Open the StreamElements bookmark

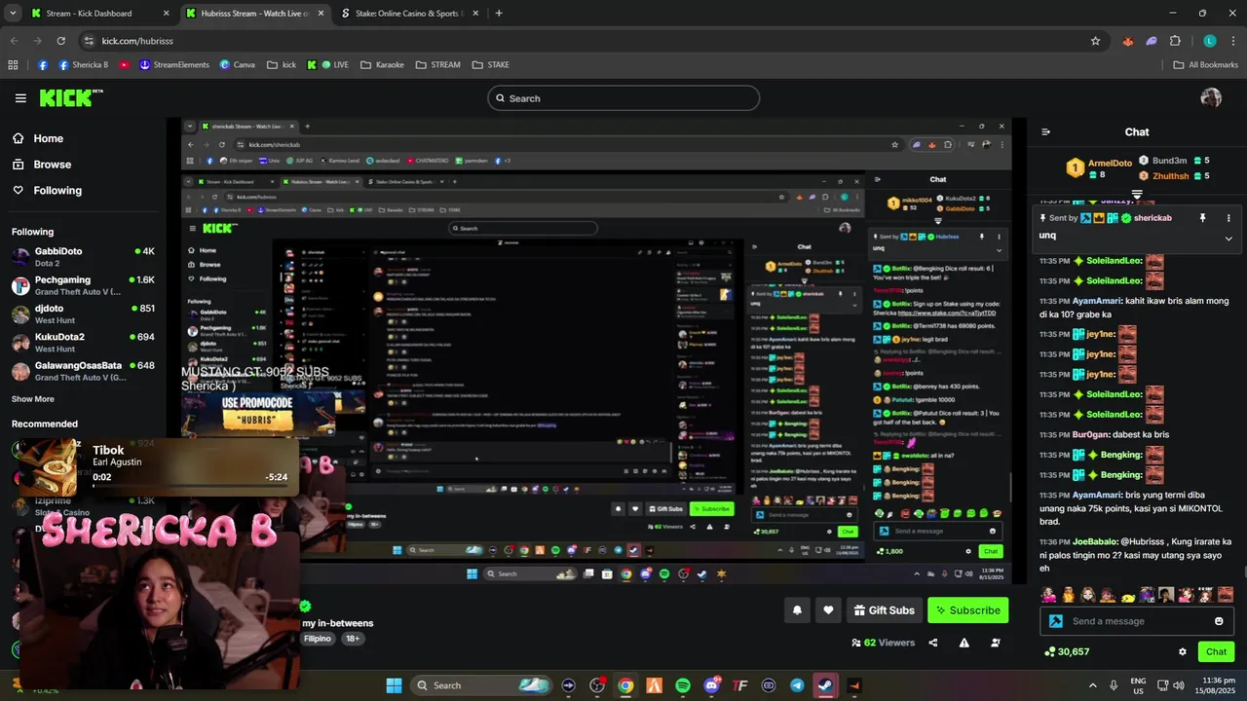click(x=174, y=65)
